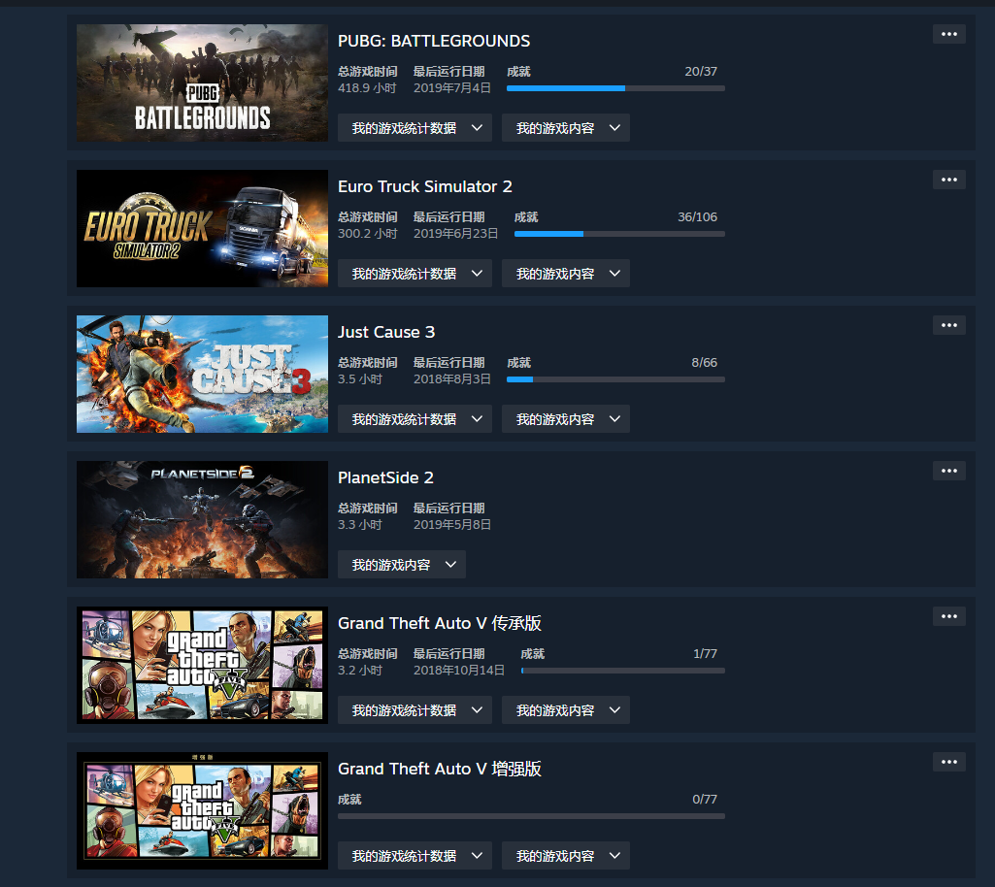The height and width of the screenshot is (887, 995).
Task: Click the Just Cause 3 game title
Action: [x=385, y=333]
